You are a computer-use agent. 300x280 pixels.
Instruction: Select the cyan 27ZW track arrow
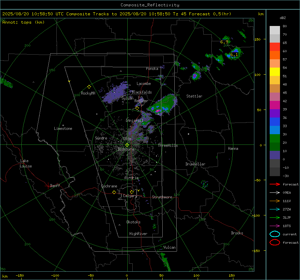coord(275,209)
